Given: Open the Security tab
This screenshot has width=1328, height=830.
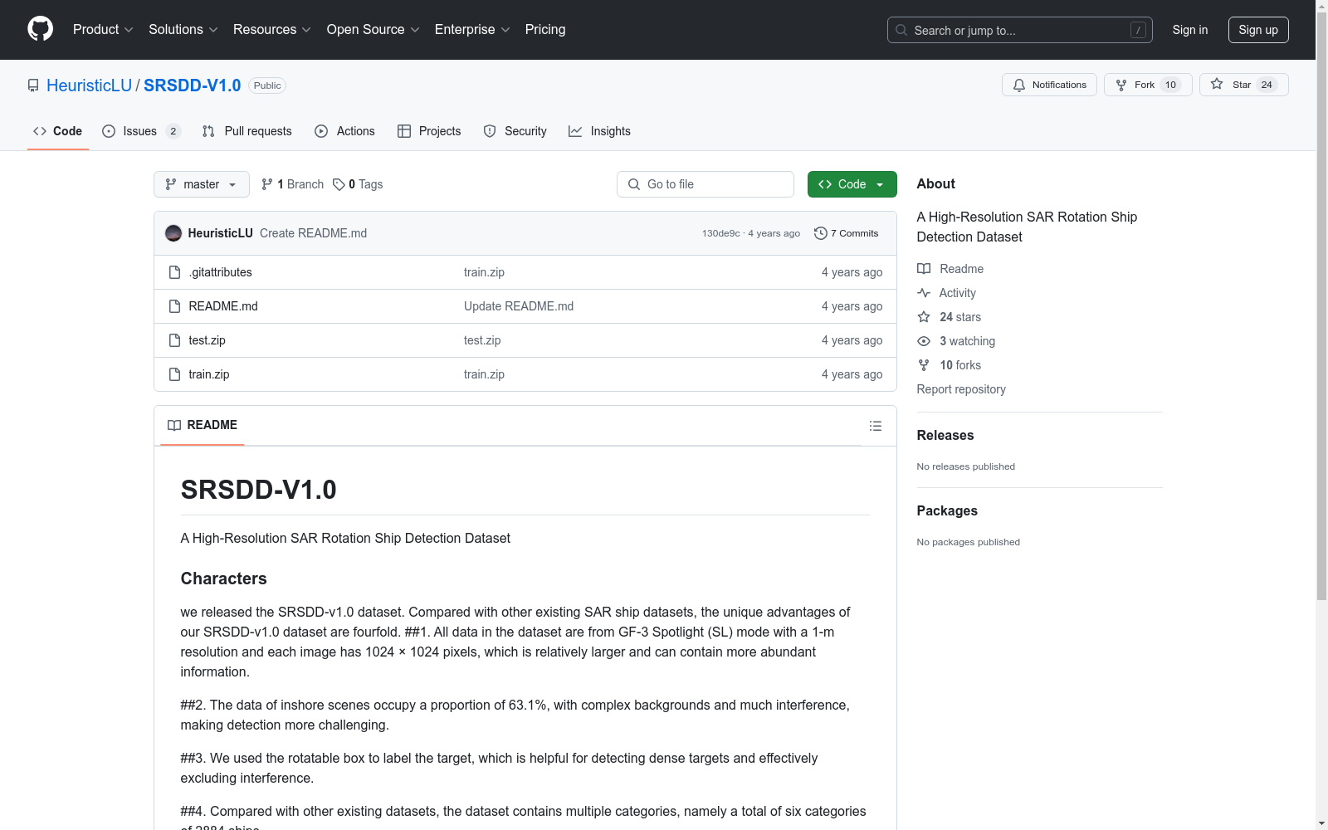Looking at the screenshot, I should coord(515,131).
